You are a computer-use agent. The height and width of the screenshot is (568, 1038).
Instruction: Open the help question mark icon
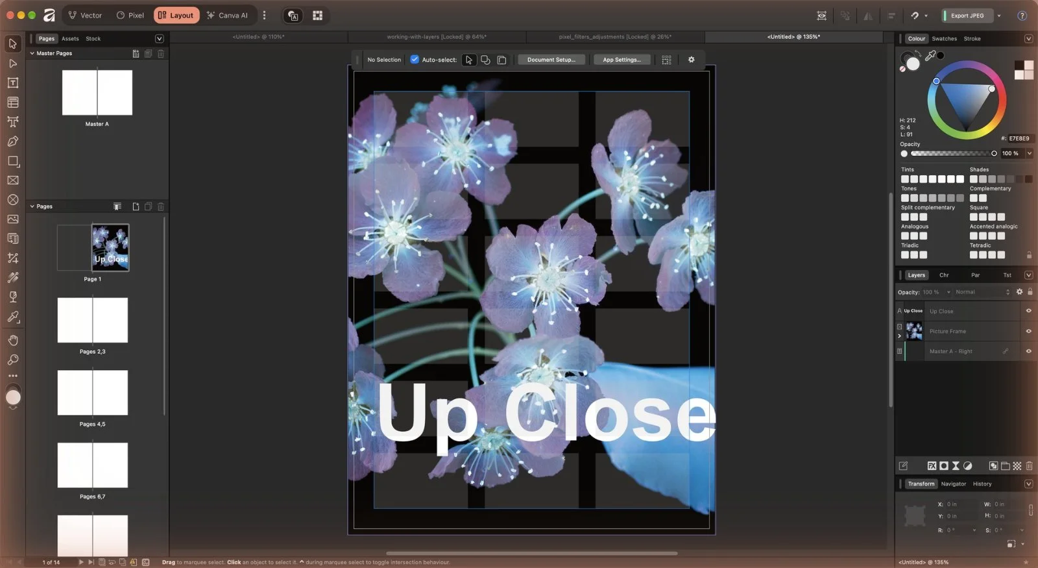click(1022, 16)
